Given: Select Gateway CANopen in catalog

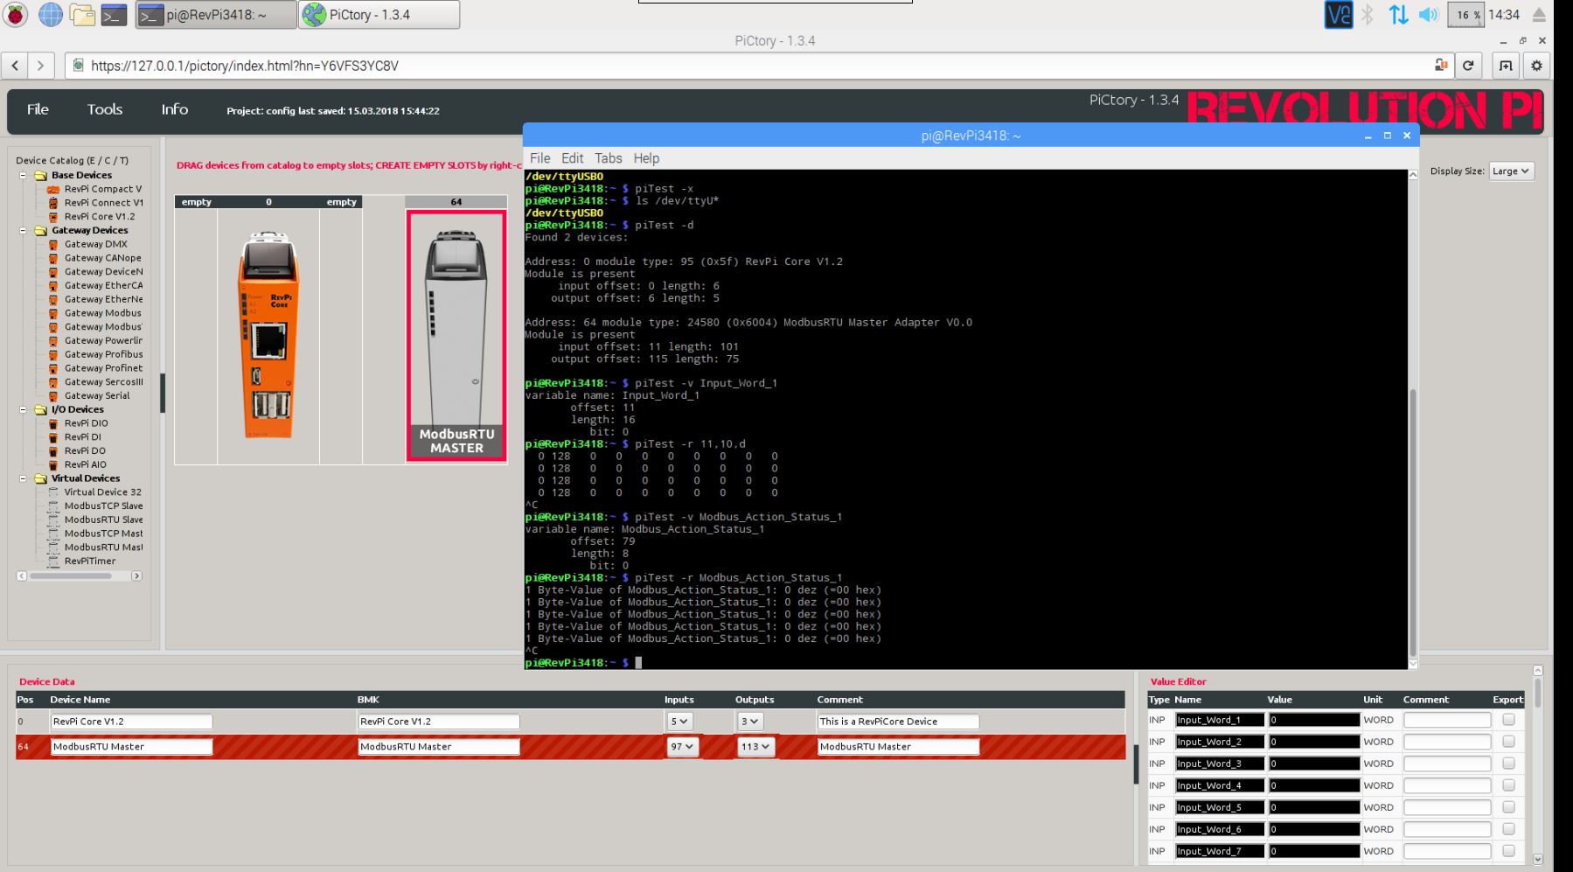Looking at the screenshot, I should (x=102, y=258).
